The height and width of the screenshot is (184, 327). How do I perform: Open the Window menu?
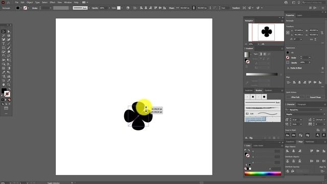click(68, 2)
